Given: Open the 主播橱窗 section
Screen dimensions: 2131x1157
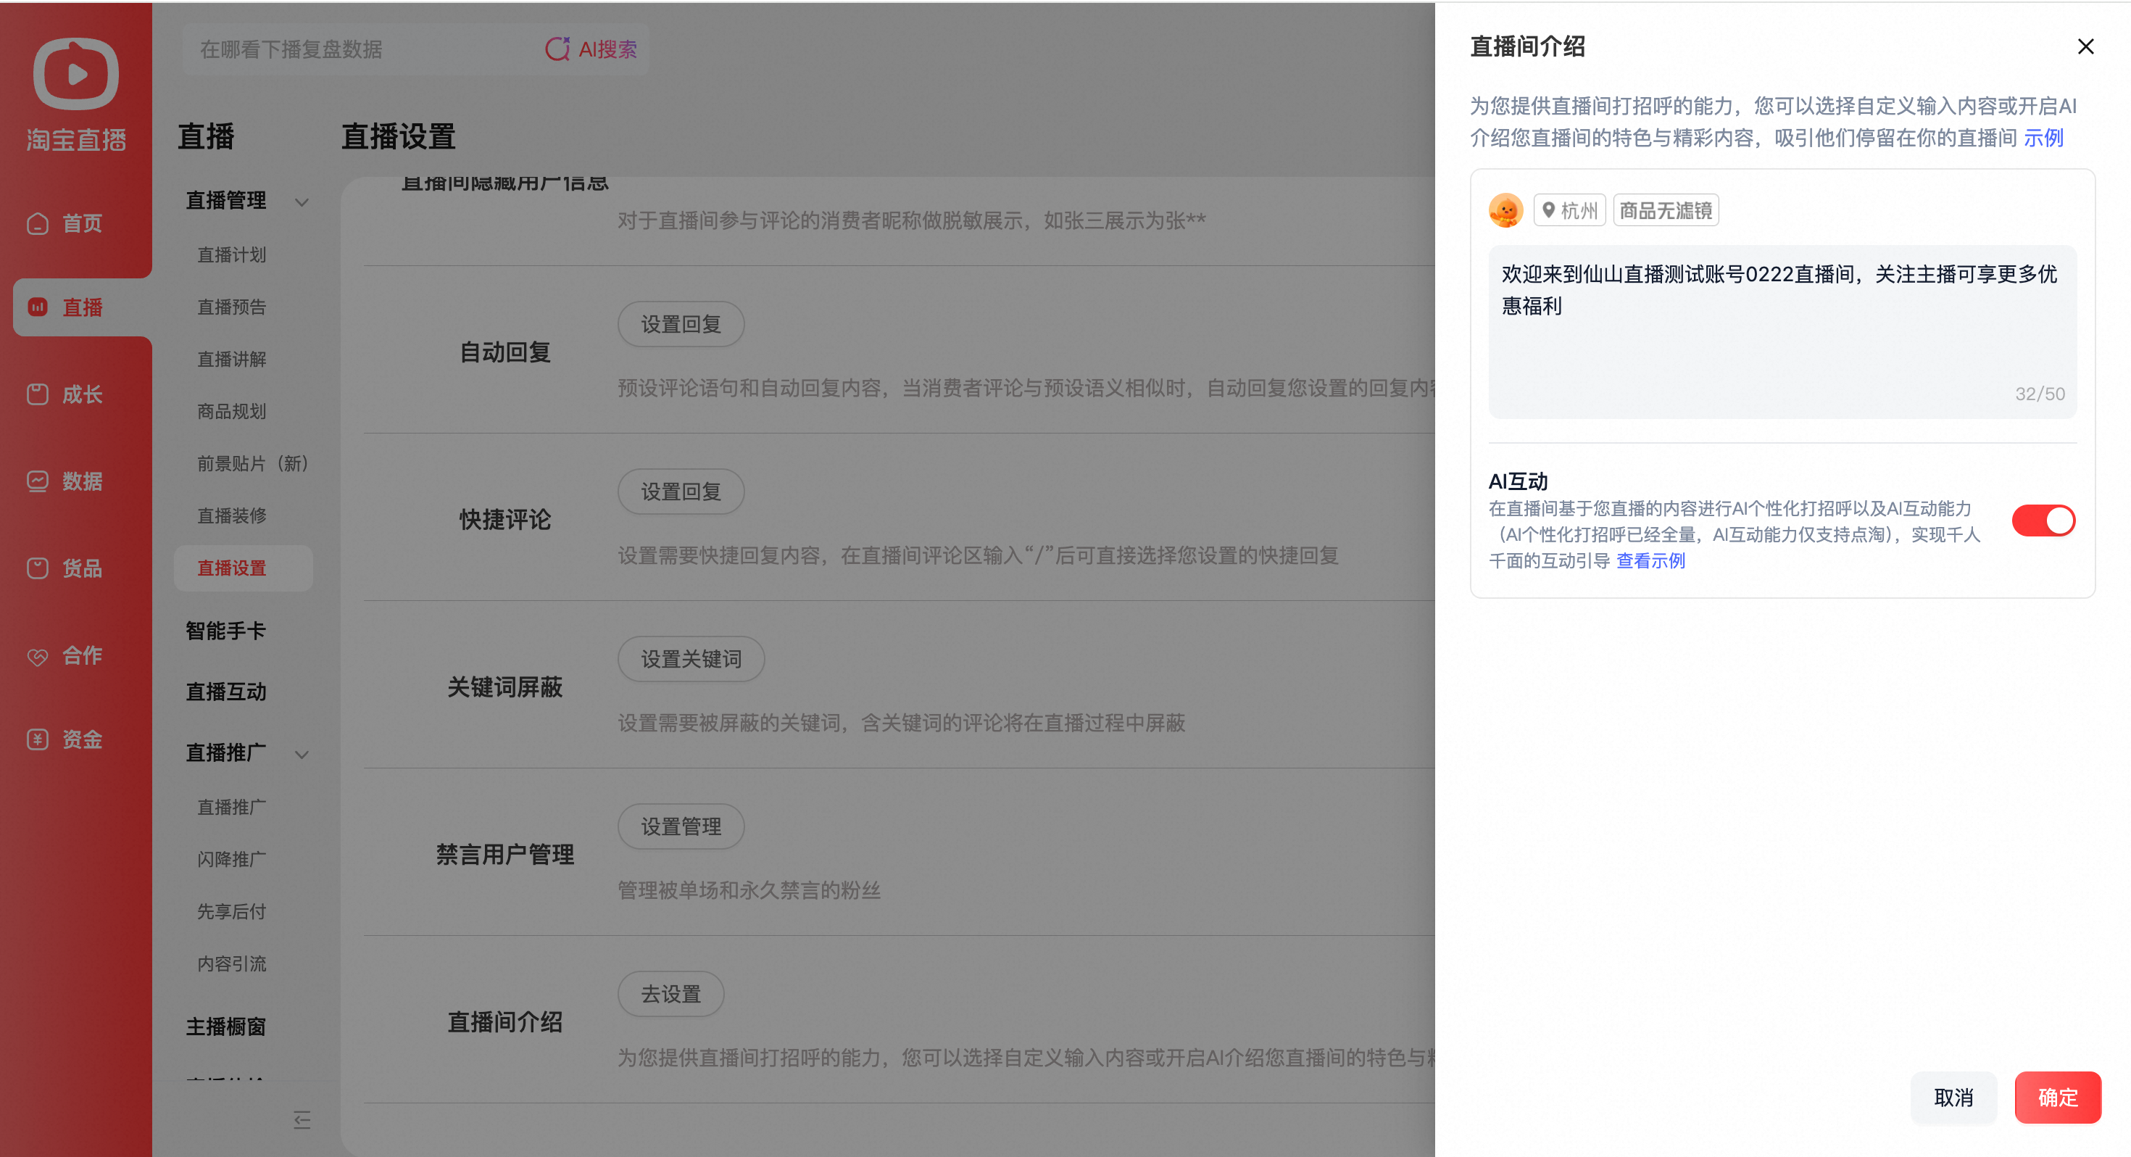Looking at the screenshot, I should pos(226,1027).
